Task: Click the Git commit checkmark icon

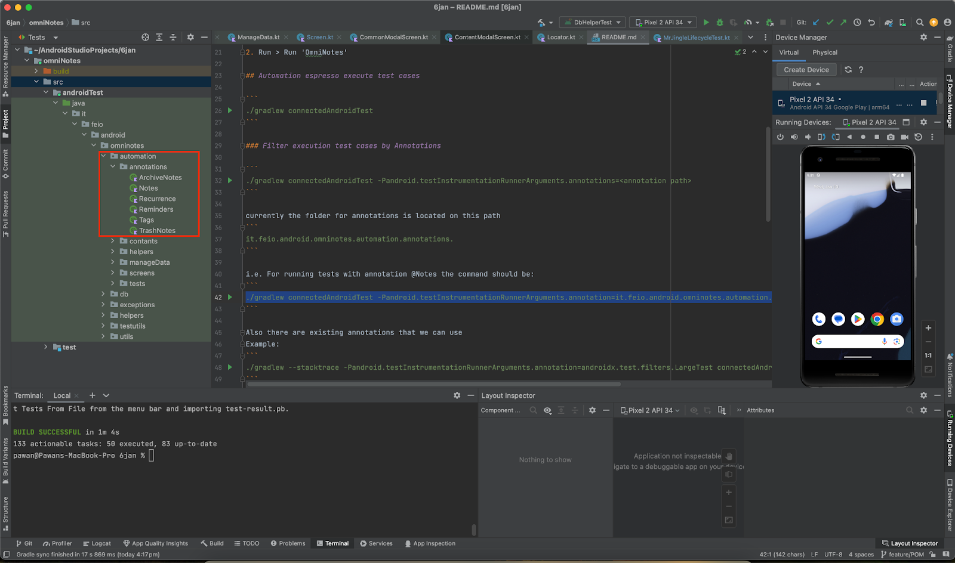Action: click(830, 23)
